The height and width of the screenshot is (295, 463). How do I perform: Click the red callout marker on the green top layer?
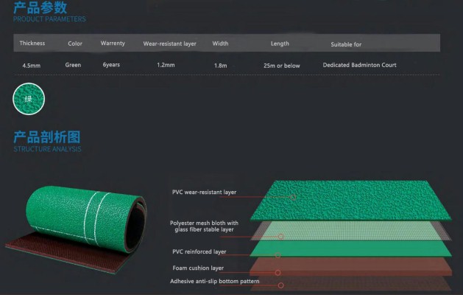[x=293, y=197]
